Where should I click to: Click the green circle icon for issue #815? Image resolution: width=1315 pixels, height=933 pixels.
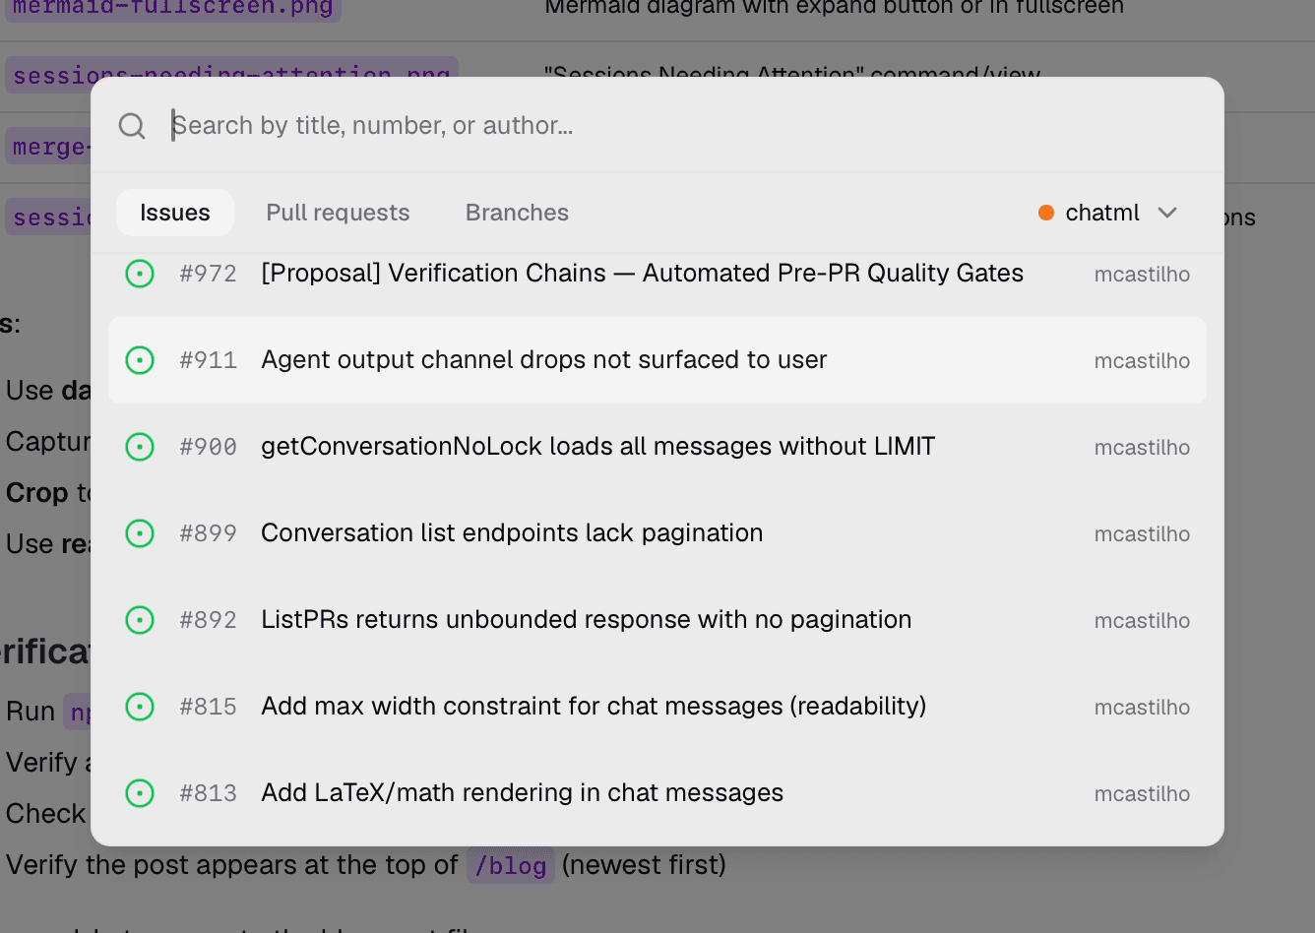(x=140, y=707)
